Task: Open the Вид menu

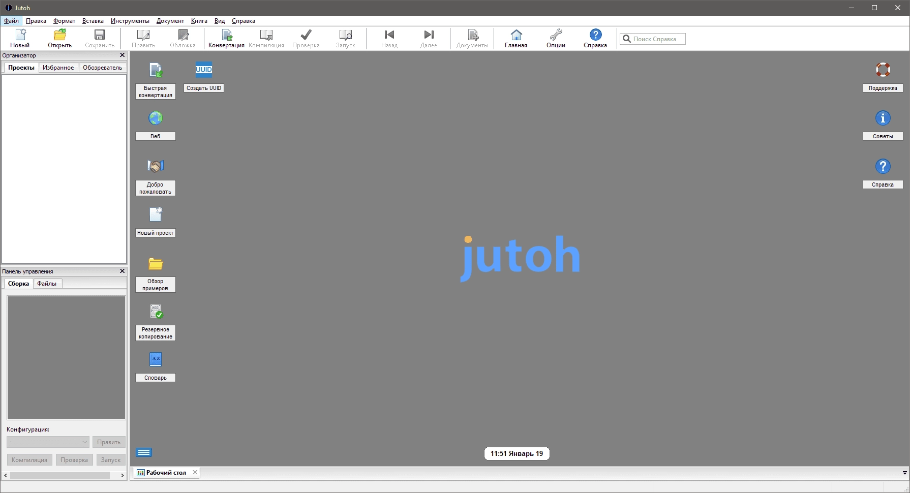Action: (x=220, y=21)
